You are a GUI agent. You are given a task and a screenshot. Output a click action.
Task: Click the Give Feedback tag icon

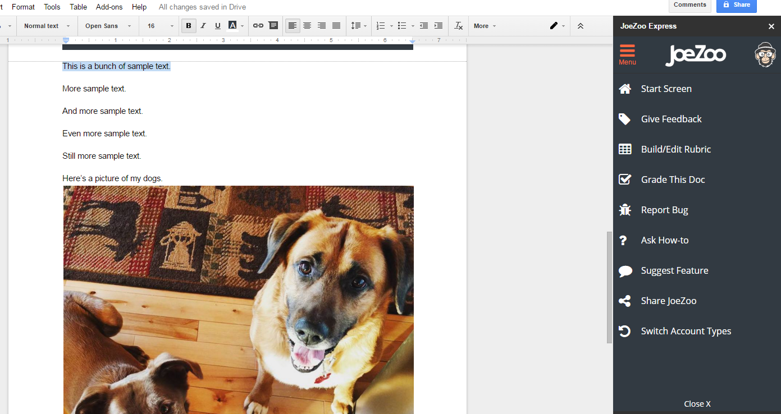625,119
